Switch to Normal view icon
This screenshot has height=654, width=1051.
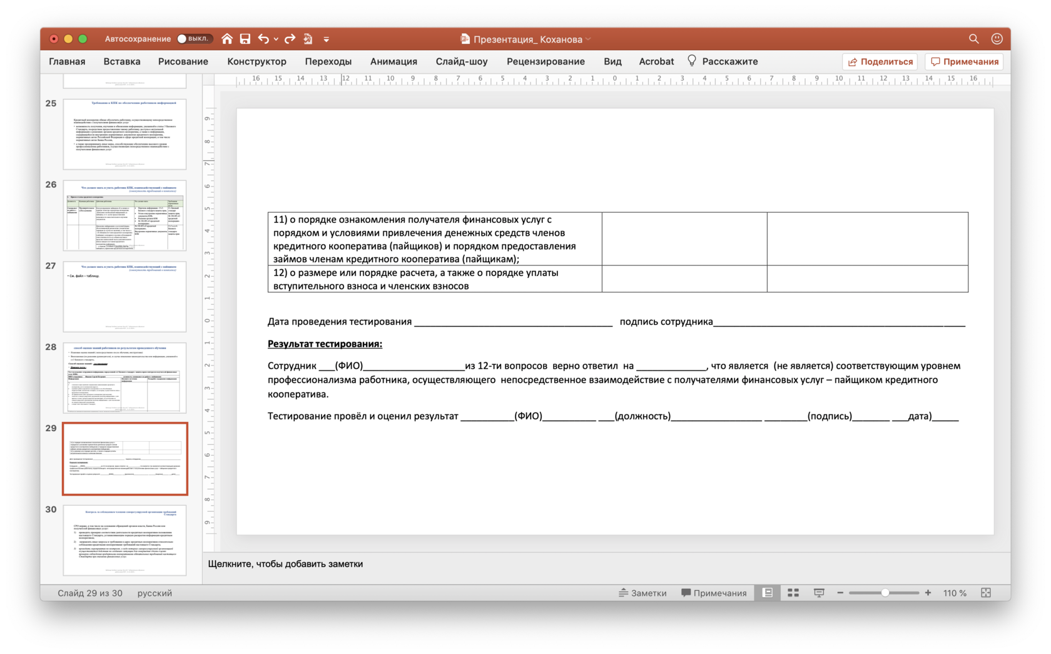pyautogui.click(x=768, y=593)
